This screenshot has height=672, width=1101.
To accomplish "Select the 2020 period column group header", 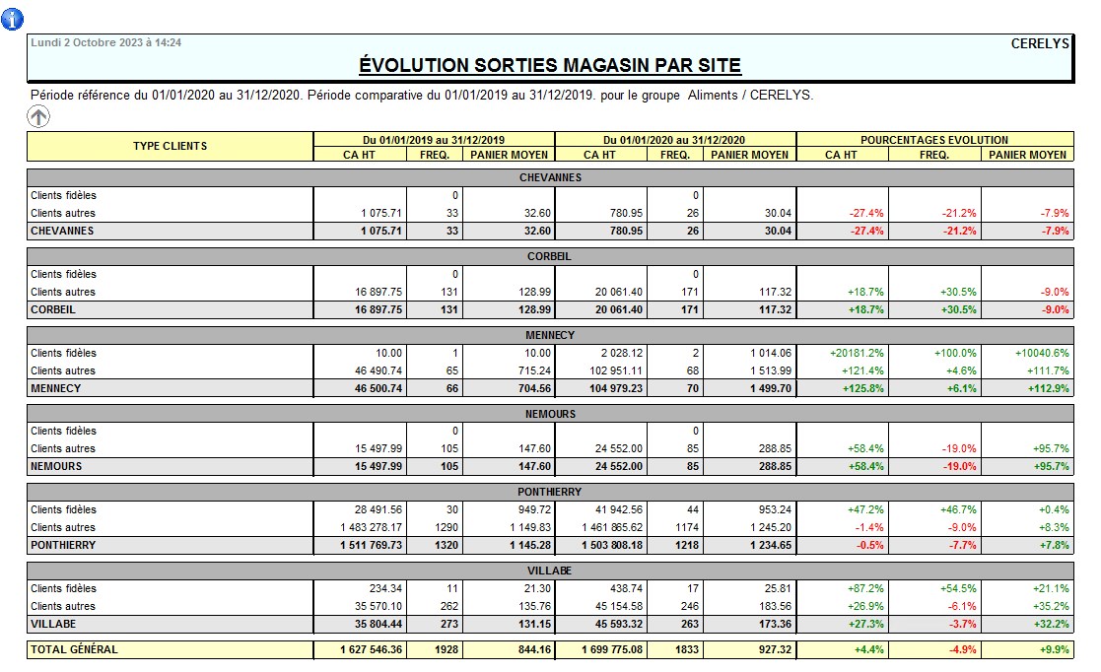I will click(674, 140).
